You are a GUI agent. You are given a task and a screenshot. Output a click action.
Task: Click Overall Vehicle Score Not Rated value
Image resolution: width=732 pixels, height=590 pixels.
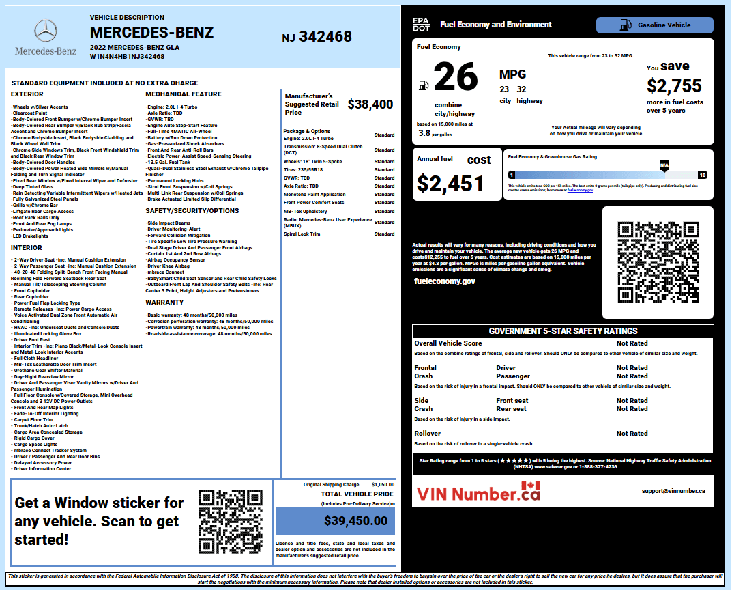click(632, 343)
